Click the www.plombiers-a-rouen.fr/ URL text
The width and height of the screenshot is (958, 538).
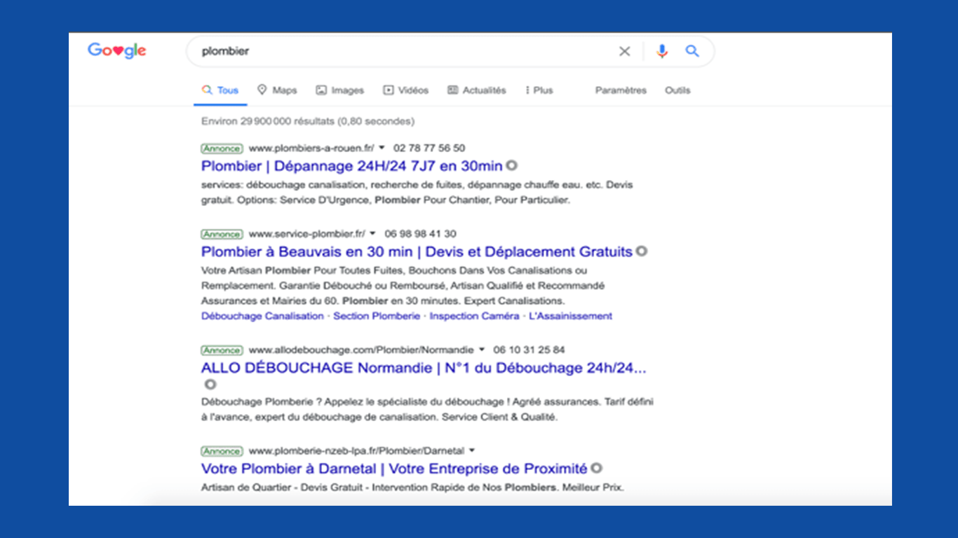312,148
